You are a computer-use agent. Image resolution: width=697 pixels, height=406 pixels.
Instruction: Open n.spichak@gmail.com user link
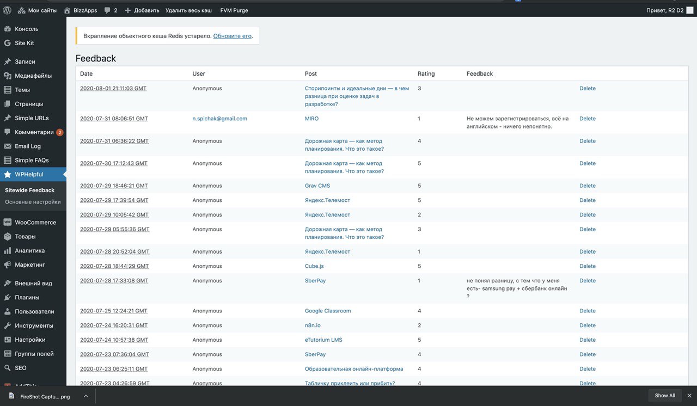point(219,119)
